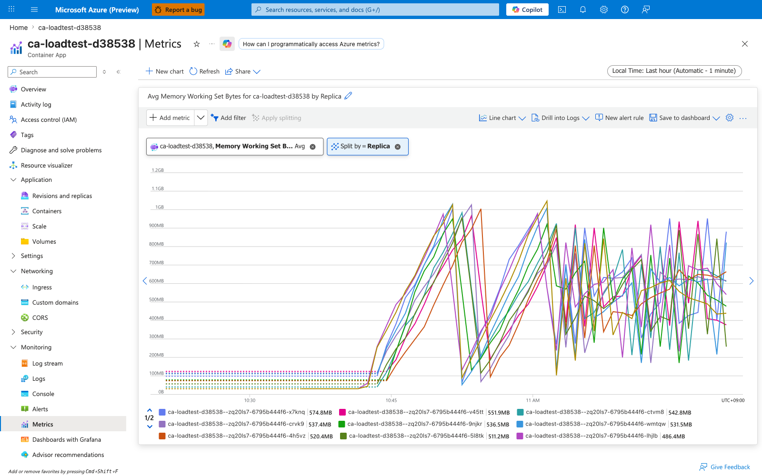Open the notifications bell
Screen dimensions: 762x476
click(583, 10)
